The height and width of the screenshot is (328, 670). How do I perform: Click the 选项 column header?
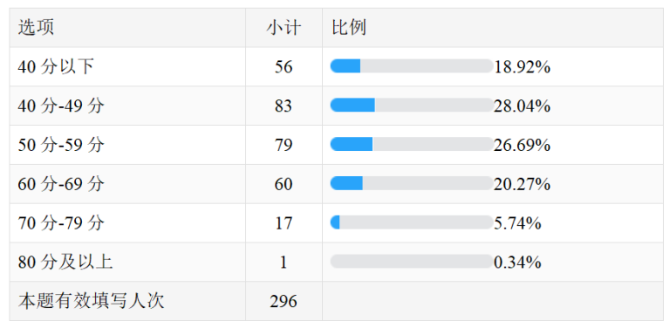[x=36, y=28]
